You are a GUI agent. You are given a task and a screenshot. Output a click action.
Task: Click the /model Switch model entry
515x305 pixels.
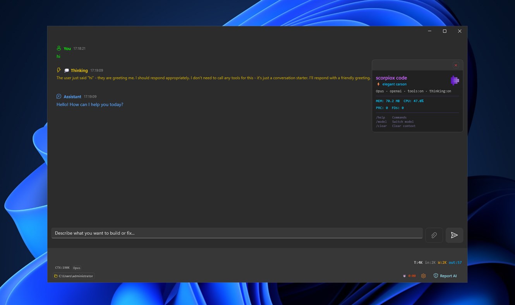(395, 122)
